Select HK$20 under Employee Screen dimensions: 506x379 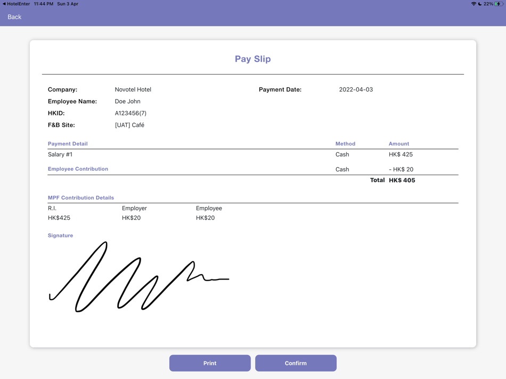coord(205,218)
